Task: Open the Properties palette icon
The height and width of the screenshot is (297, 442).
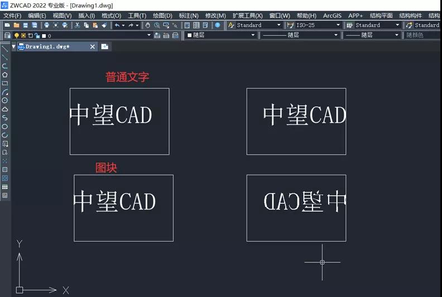Action: pyautogui.click(x=187, y=25)
